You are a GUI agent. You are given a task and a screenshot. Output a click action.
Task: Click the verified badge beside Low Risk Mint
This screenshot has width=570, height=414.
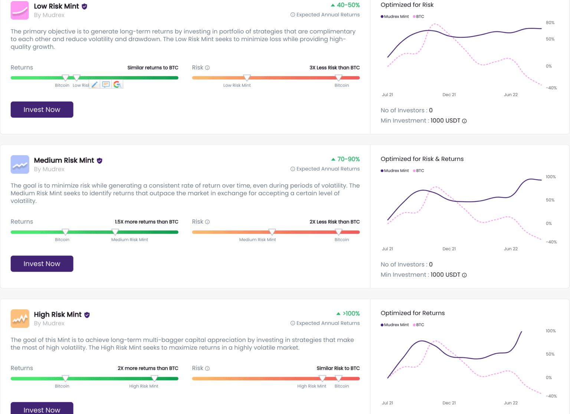point(85,6)
